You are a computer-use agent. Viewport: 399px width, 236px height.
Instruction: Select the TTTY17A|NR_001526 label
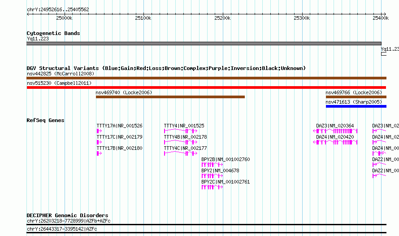pyautogui.click(x=120, y=126)
